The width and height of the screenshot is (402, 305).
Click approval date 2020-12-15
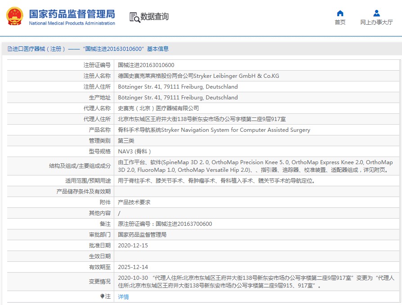[x=133, y=246]
